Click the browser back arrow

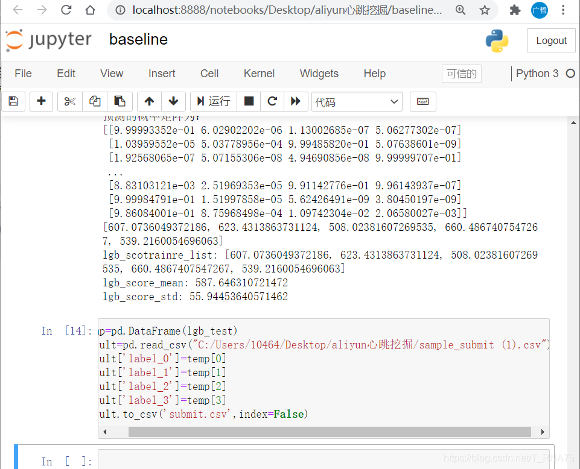[x=18, y=10]
